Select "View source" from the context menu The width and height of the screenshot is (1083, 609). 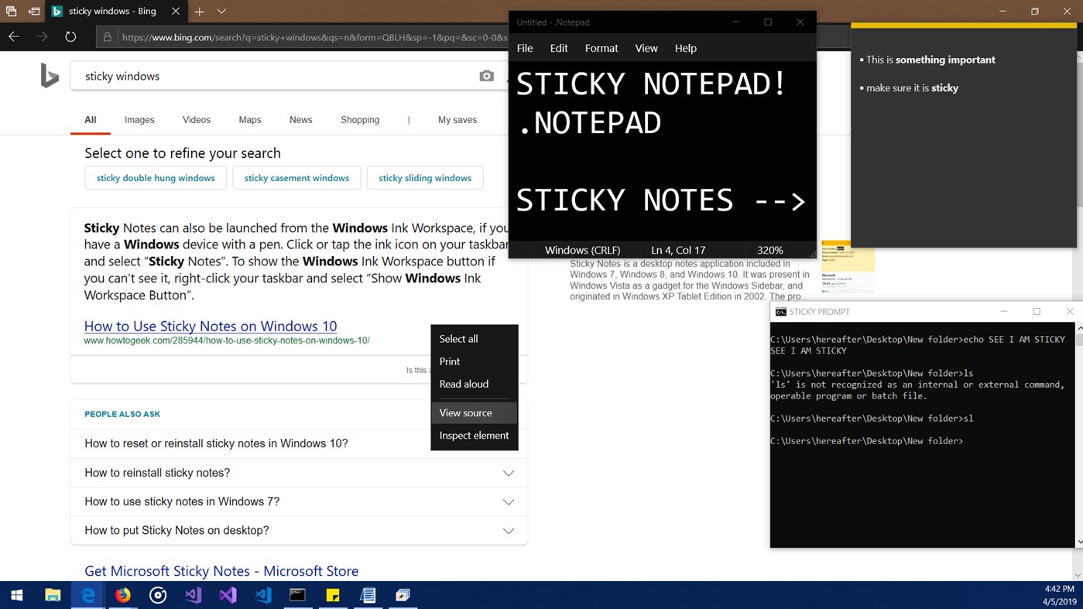pyautogui.click(x=465, y=412)
